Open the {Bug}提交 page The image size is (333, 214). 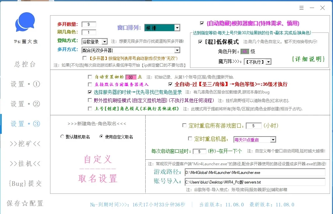[x=25, y=184]
